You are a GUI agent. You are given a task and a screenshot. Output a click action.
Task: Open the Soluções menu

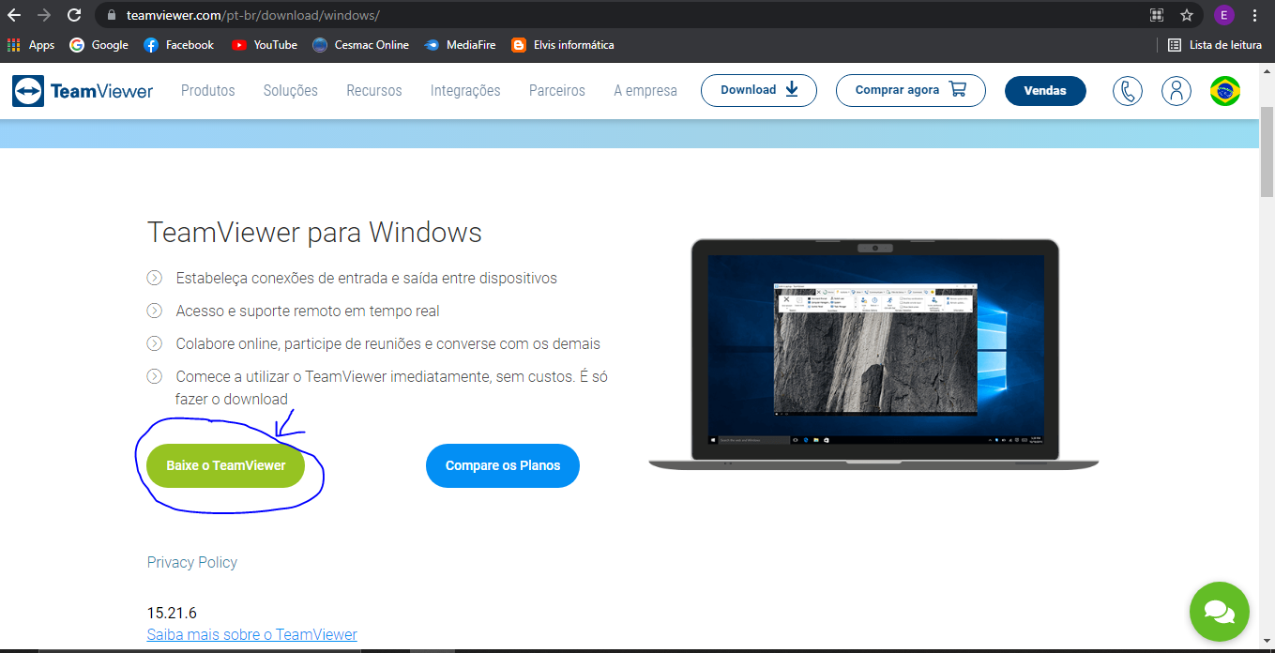pos(291,91)
